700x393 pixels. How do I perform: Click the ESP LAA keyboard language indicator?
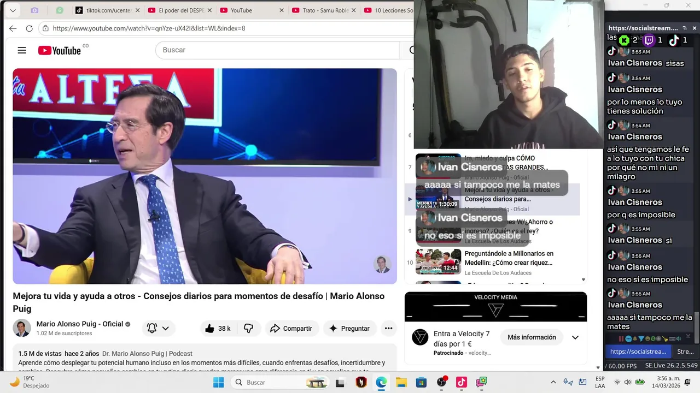click(x=600, y=382)
